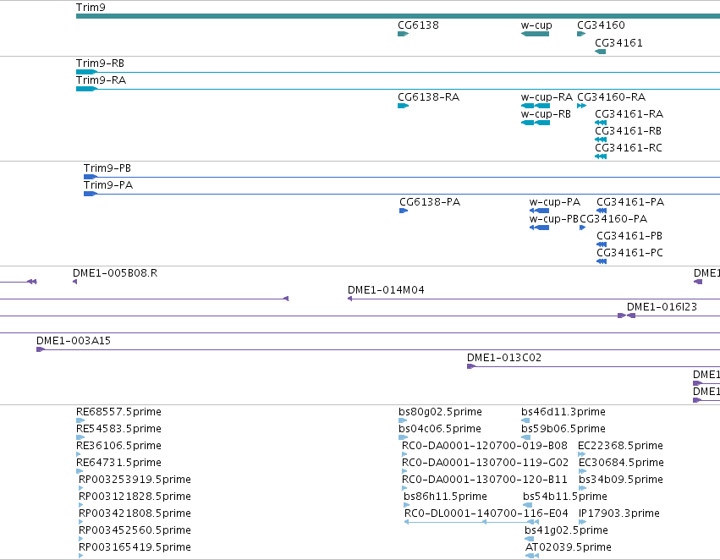Select the w-cup-RB transcript glyph
This screenshot has height=560, width=720.
tap(536, 123)
